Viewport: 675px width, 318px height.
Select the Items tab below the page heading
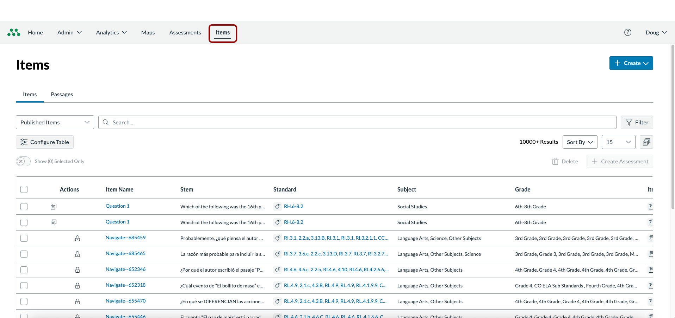(x=30, y=94)
